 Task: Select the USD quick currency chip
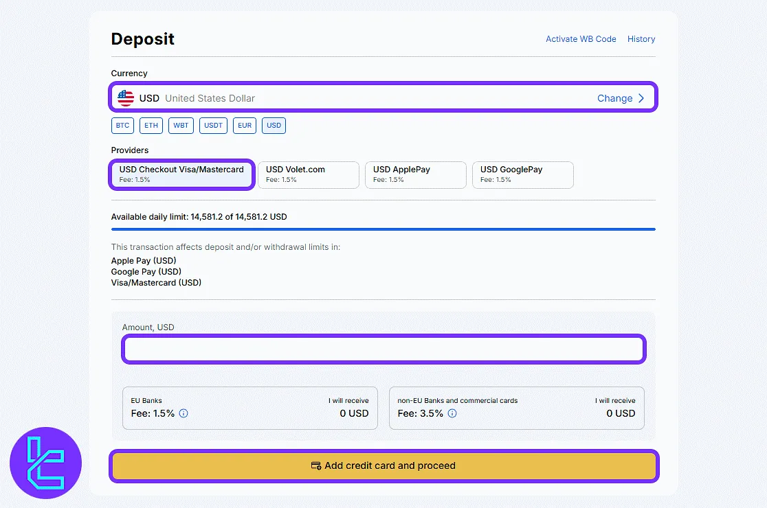[274, 126]
